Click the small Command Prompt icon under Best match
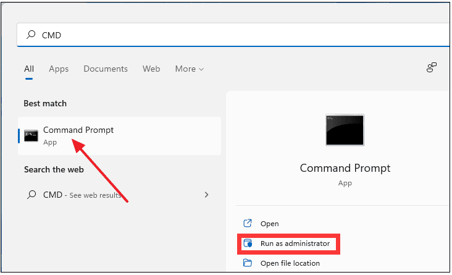This screenshot has width=452, height=275. tap(31, 135)
